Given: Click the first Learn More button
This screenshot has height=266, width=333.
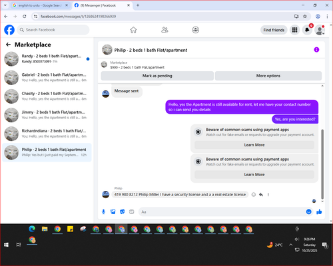Looking at the screenshot, I should (254, 145).
